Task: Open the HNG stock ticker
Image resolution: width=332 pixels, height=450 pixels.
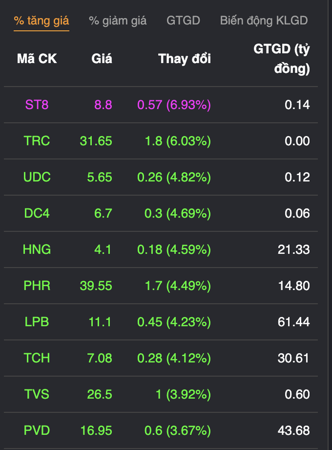Action: [x=37, y=250]
